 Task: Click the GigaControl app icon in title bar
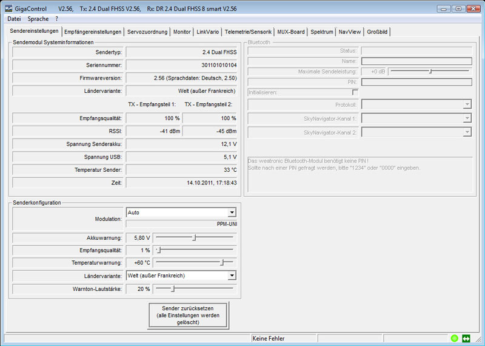coord(8,8)
